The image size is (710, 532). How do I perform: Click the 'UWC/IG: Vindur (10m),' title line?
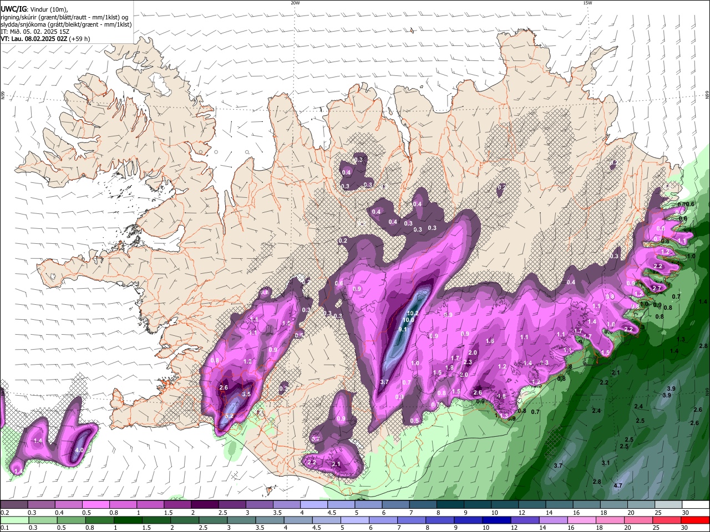34,9
